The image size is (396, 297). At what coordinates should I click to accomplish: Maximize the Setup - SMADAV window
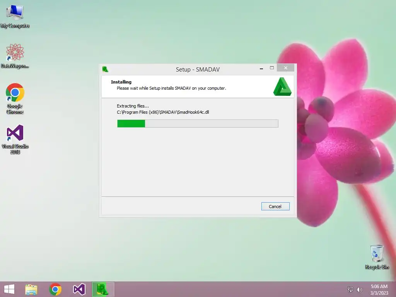[x=272, y=68]
